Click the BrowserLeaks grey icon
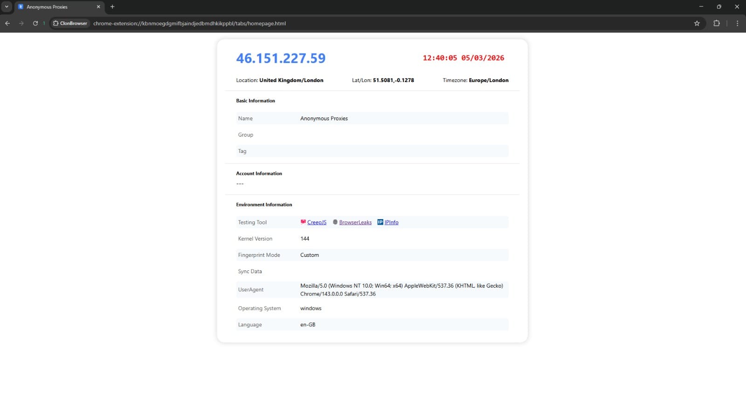The image size is (746, 400). click(335, 222)
